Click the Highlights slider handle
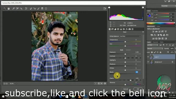The height and width of the screenshot is (99, 176). point(125,62)
